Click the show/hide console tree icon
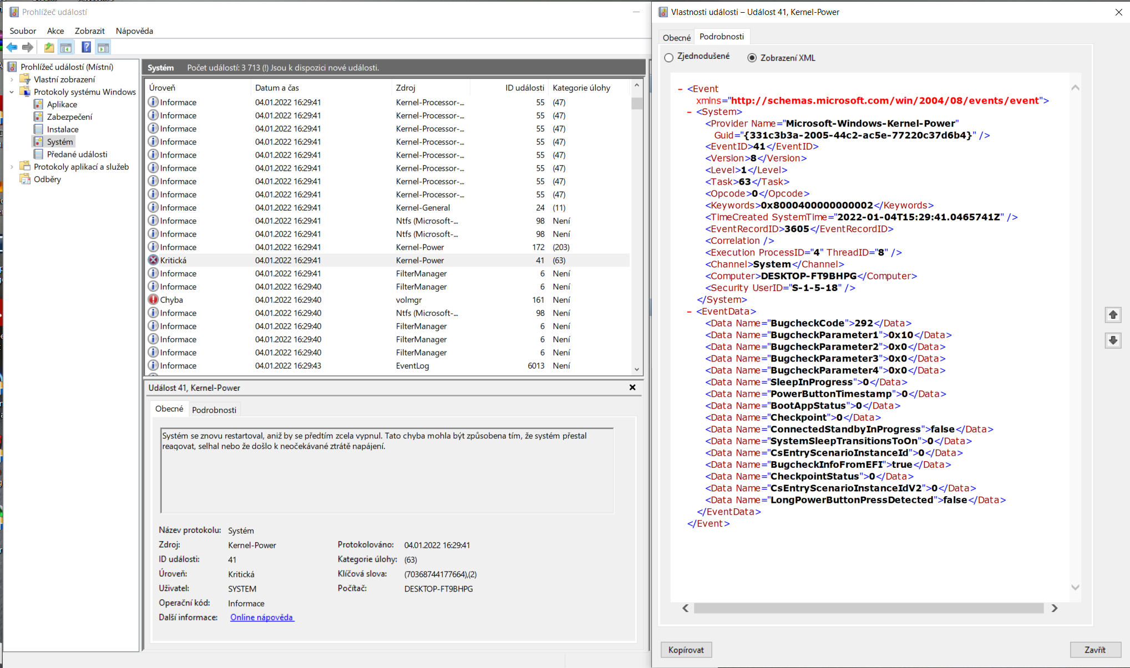The height and width of the screenshot is (668, 1130). (x=66, y=48)
